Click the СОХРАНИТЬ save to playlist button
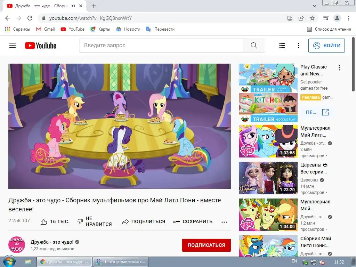This screenshot has width=356, height=267. tap(193, 221)
